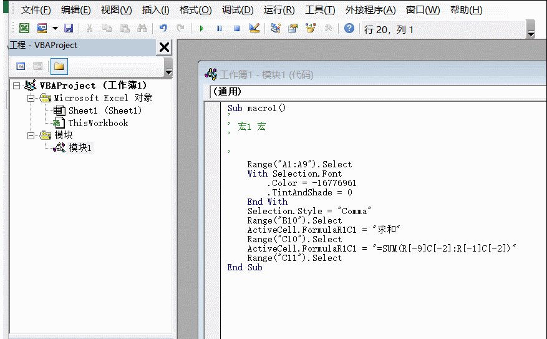
Task: Open Find with binoculars icon
Action: 142,28
